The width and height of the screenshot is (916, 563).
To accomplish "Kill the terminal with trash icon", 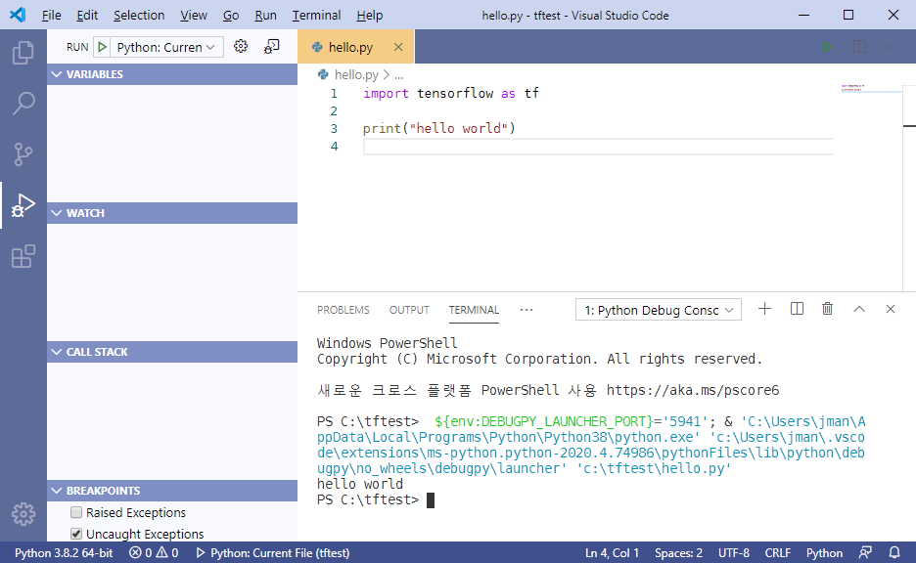I will 827,309.
